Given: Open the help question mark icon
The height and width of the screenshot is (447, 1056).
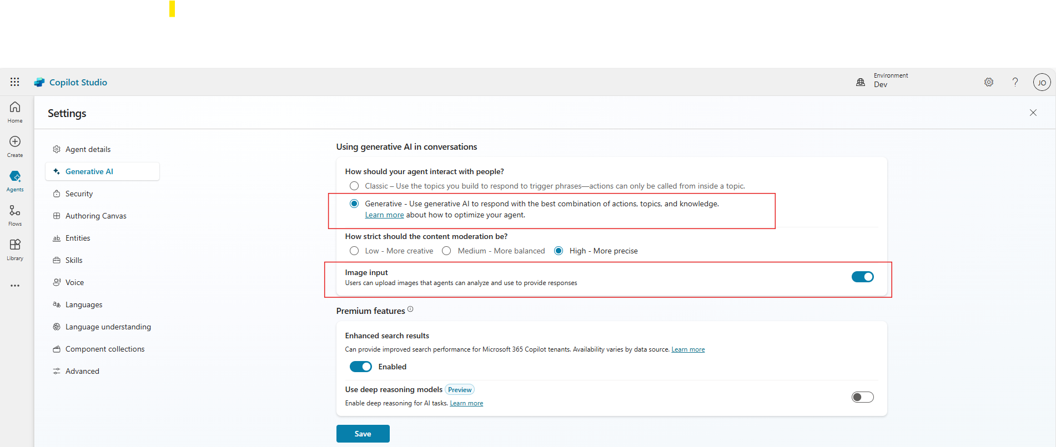Looking at the screenshot, I should click(1015, 82).
